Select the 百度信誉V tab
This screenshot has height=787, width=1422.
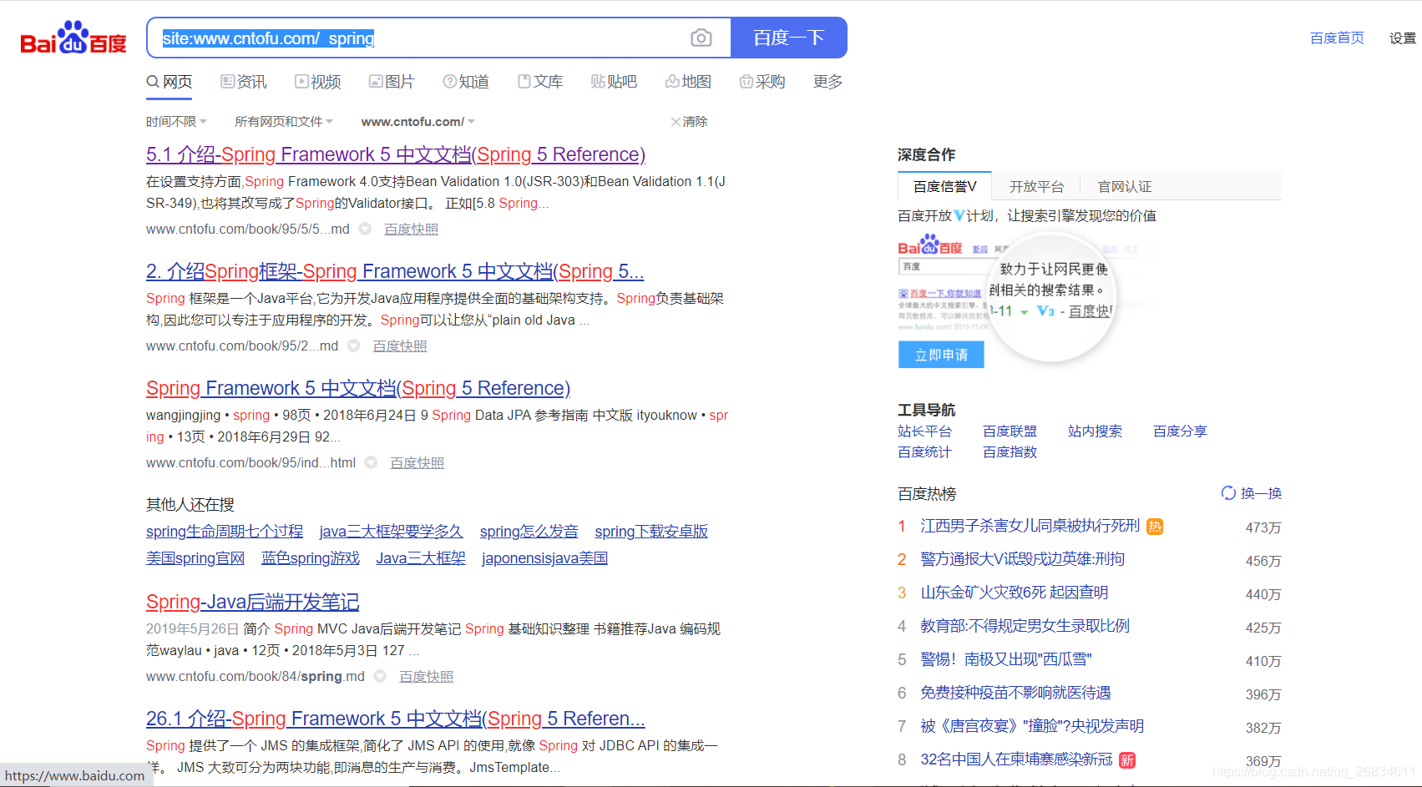[944, 186]
